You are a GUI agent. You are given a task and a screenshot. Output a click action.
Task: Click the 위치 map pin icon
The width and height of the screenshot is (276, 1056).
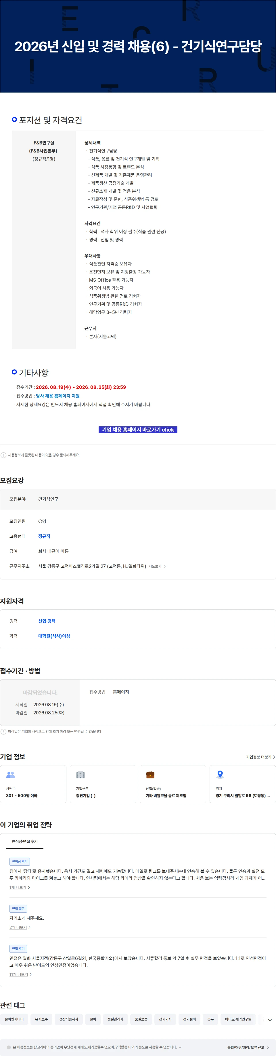[221, 774]
